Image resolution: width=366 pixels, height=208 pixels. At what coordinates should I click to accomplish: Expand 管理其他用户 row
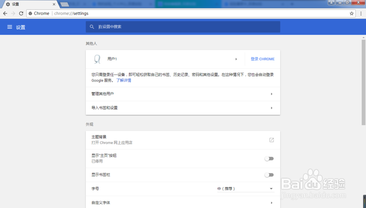point(183,94)
